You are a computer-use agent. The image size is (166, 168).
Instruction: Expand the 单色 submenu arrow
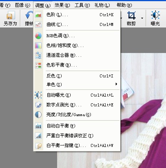pos(116,84)
